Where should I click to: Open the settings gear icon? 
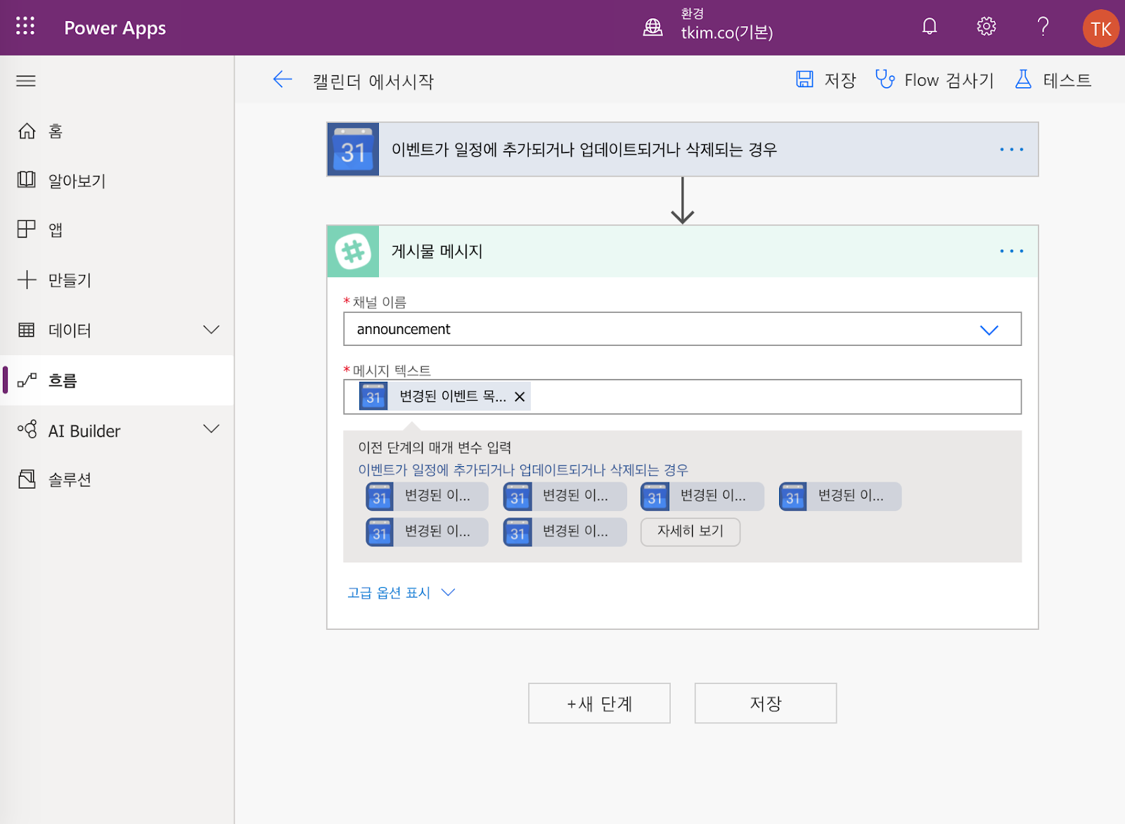(986, 27)
